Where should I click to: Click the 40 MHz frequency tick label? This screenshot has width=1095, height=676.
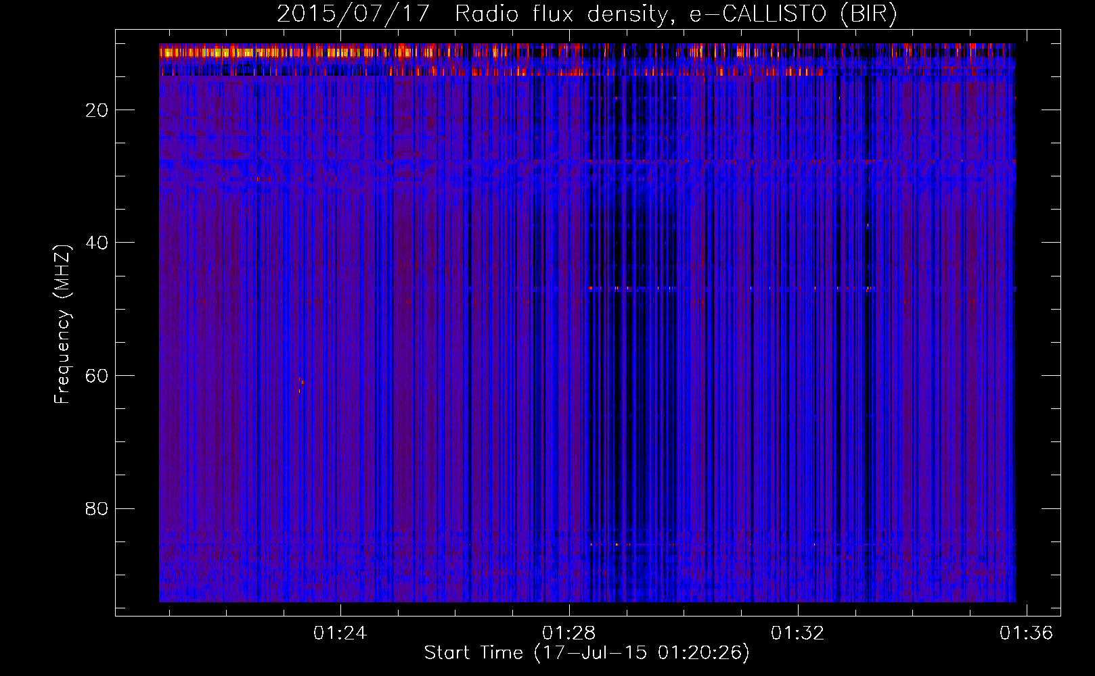pyautogui.click(x=97, y=243)
